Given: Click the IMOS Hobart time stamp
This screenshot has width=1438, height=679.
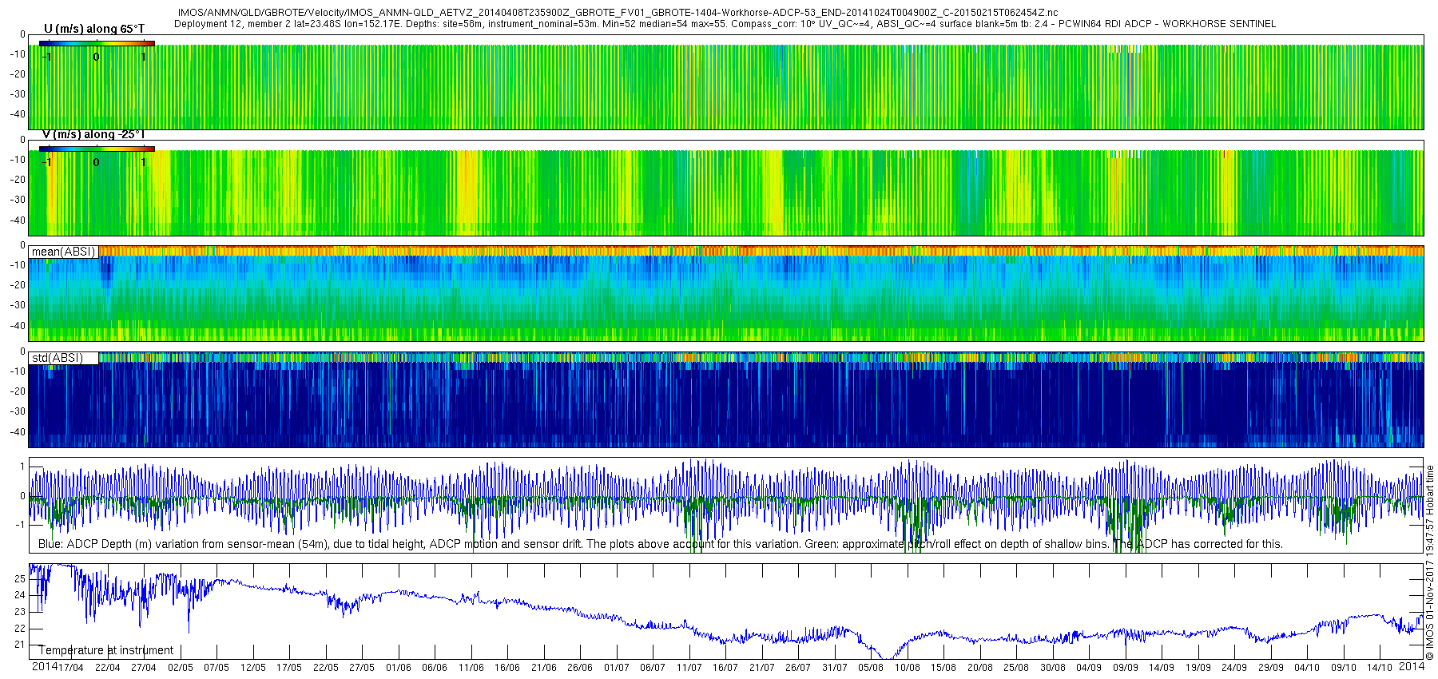Looking at the screenshot, I should [1430, 567].
